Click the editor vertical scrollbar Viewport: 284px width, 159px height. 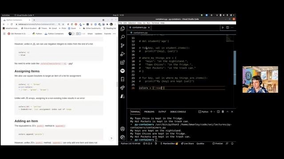pyautogui.click(x=235, y=68)
